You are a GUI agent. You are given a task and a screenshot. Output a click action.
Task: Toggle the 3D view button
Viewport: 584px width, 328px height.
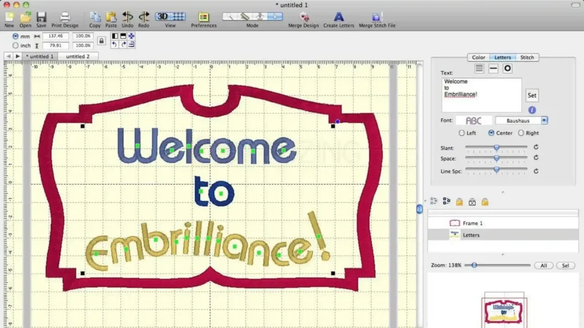163,17
